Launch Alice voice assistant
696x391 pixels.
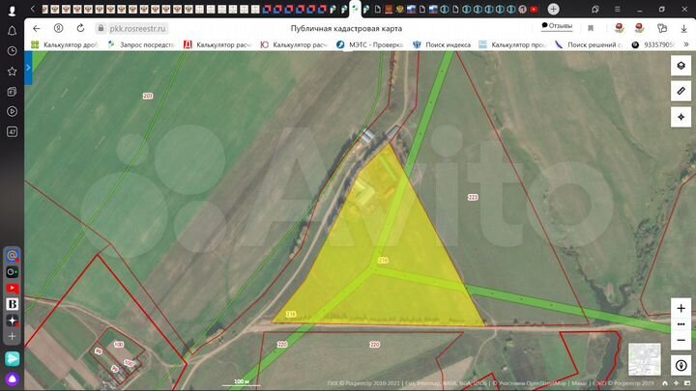pos(12,379)
